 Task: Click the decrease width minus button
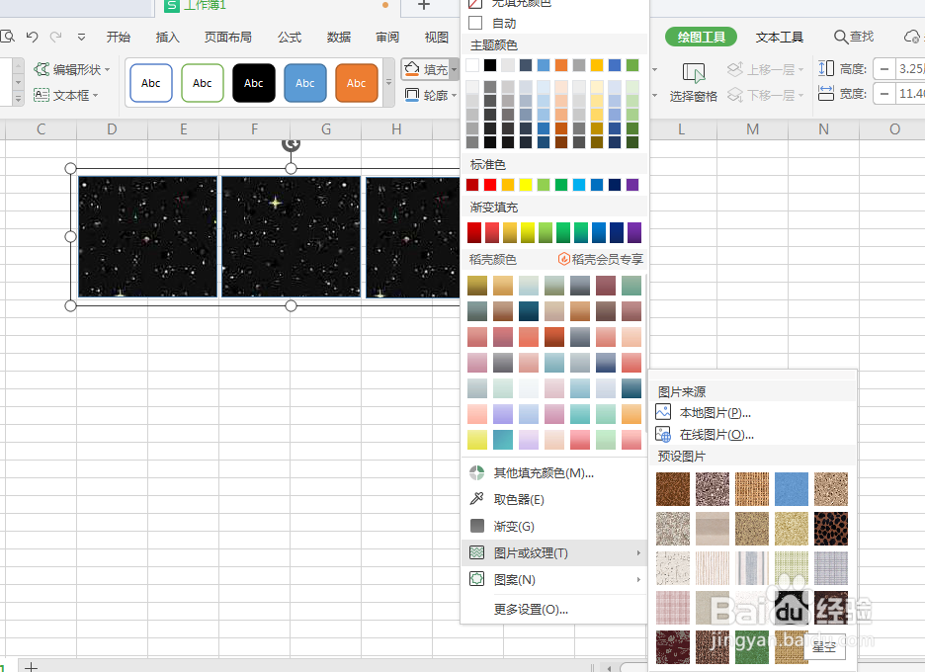point(884,93)
